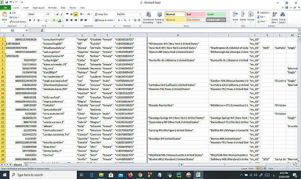Image resolution: width=301 pixels, height=179 pixels.
Task: Open the number format dropdown
Action: (x=140, y=14)
